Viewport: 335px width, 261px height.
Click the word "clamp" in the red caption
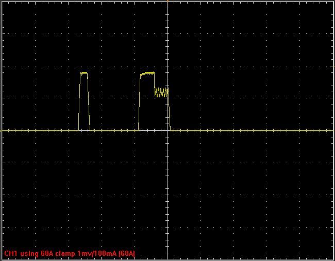[66, 254]
